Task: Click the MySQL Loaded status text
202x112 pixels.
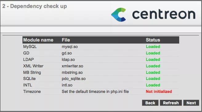Action: [x=153, y=46]
